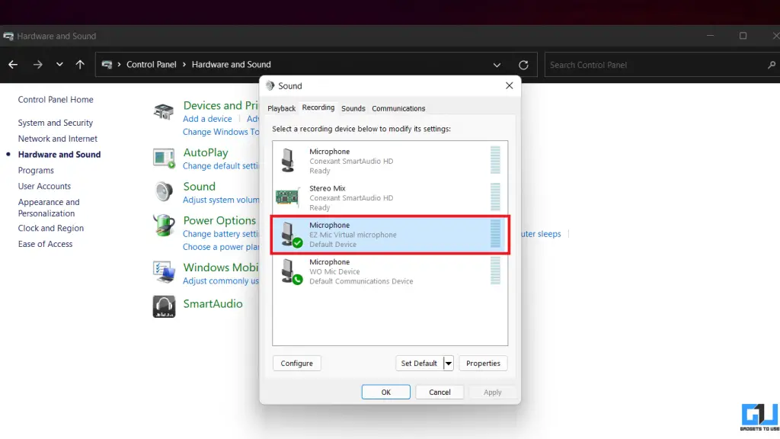Image resolution: width=780 pixels, height=439 pixels.
Task: Switch to the Playback tab
Action: 281,108
